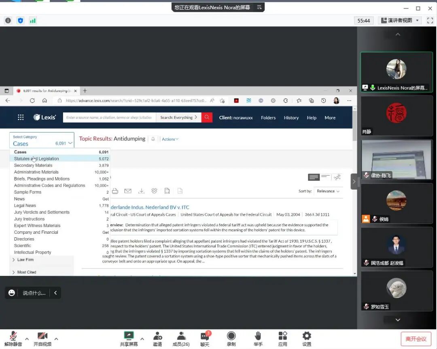This screenshot has width=437, height=349.
Task: Select Intellectual Property category
Action: point(60,252)
